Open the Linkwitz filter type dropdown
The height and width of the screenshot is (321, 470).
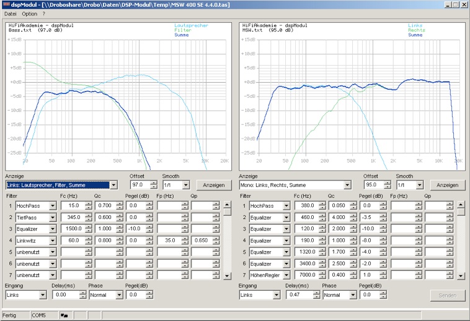(x=53, y=241)
